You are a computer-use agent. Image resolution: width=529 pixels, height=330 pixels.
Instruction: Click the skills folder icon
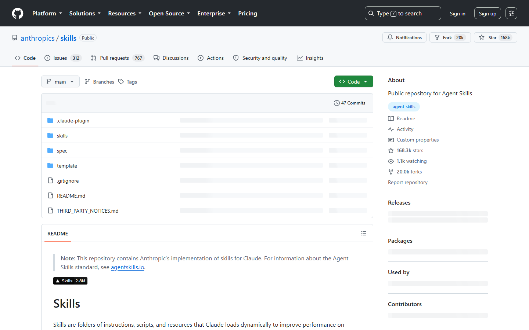click(x=50, y=135)
